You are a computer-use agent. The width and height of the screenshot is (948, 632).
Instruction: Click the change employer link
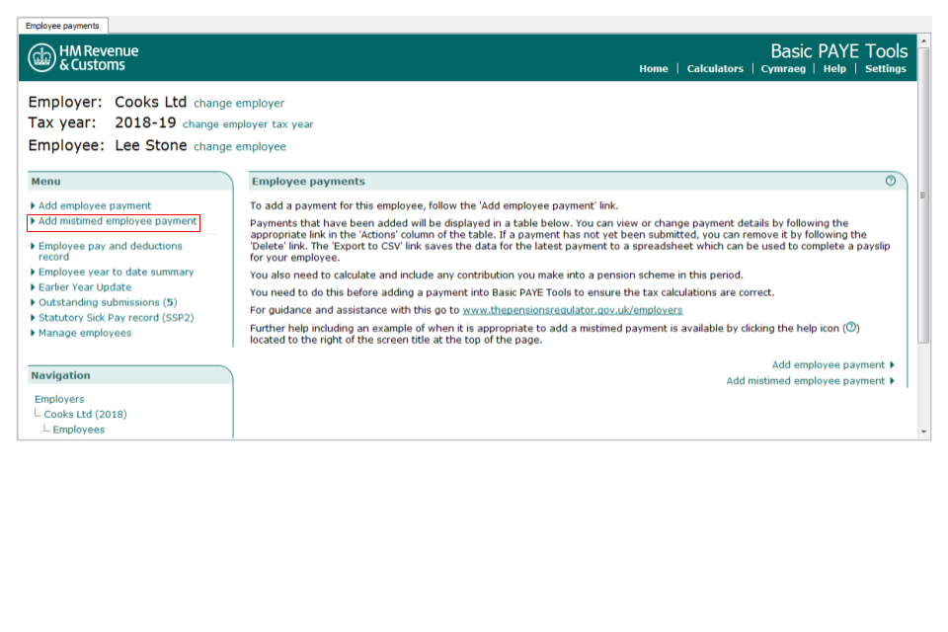pyautogui.click(x=239, y=104)
